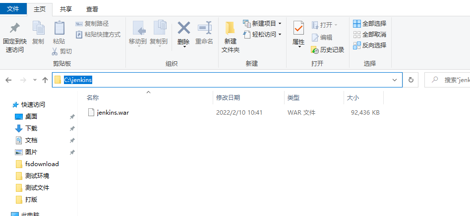
Task: Click the 新建文件夹 folder icon
Action: [x=230, y=28]
